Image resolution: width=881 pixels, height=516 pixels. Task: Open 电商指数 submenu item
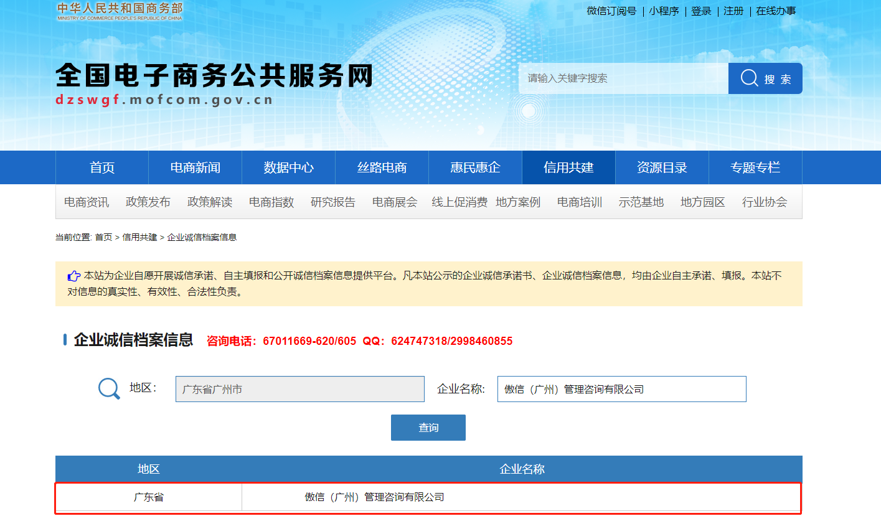271,202
